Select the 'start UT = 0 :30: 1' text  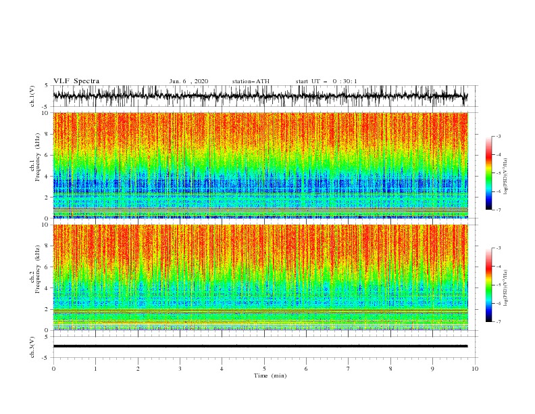[x=326, y=81]
